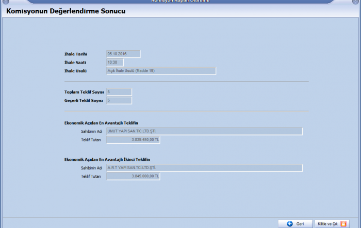
Task: Click the window title bar at top
Action: [180, 2]
